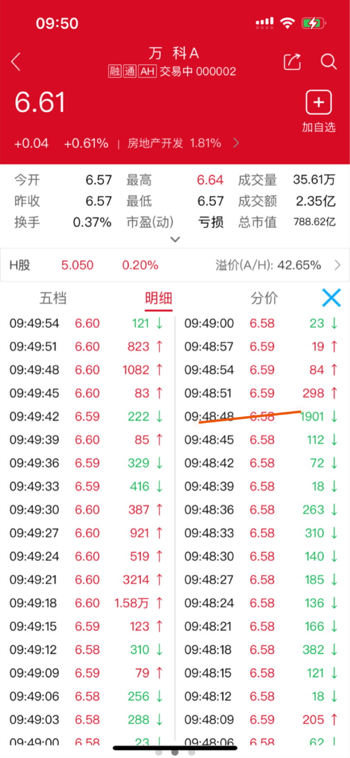
Task: Open search with the magnifier icon
Action: [x=328, y=61]
